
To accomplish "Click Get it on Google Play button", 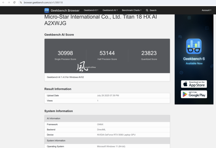I will point(194,94).
